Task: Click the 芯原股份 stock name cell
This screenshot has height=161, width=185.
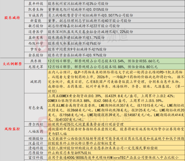Action: tap(36, 152)
